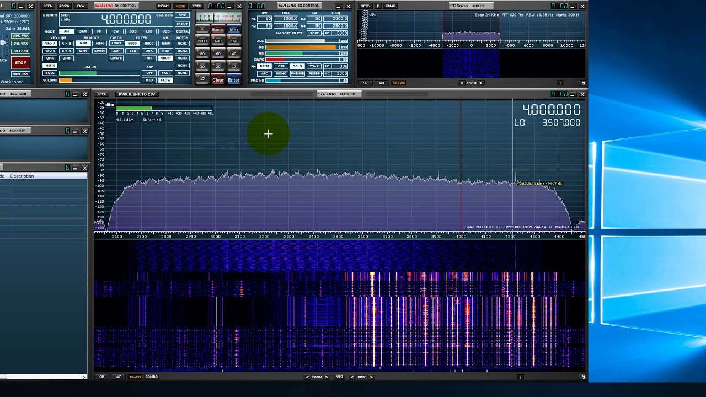This screenshot has height=397, width=706.
Task: Click the decimal point keypad button
Action: coord(202,29)
